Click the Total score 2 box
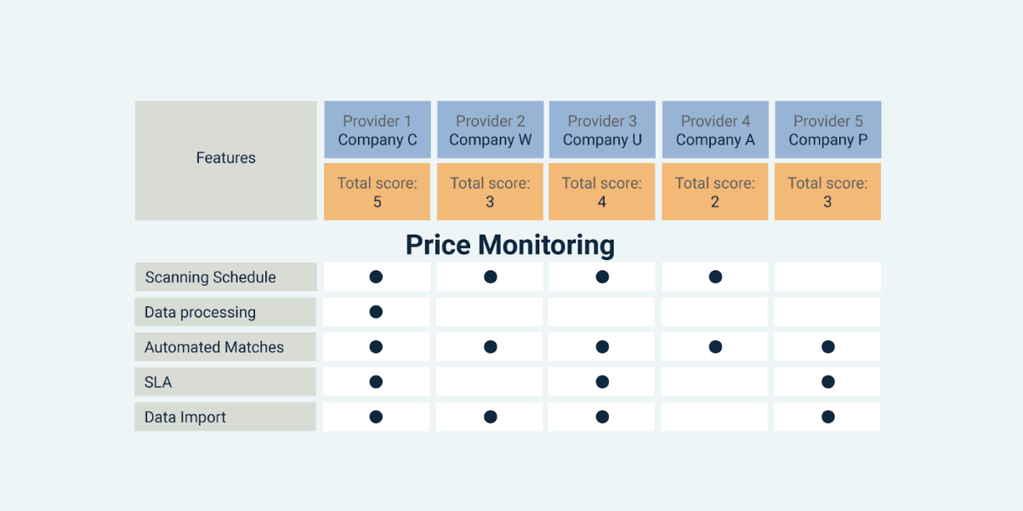1023x511 pixels. click(x=715, y=192)
